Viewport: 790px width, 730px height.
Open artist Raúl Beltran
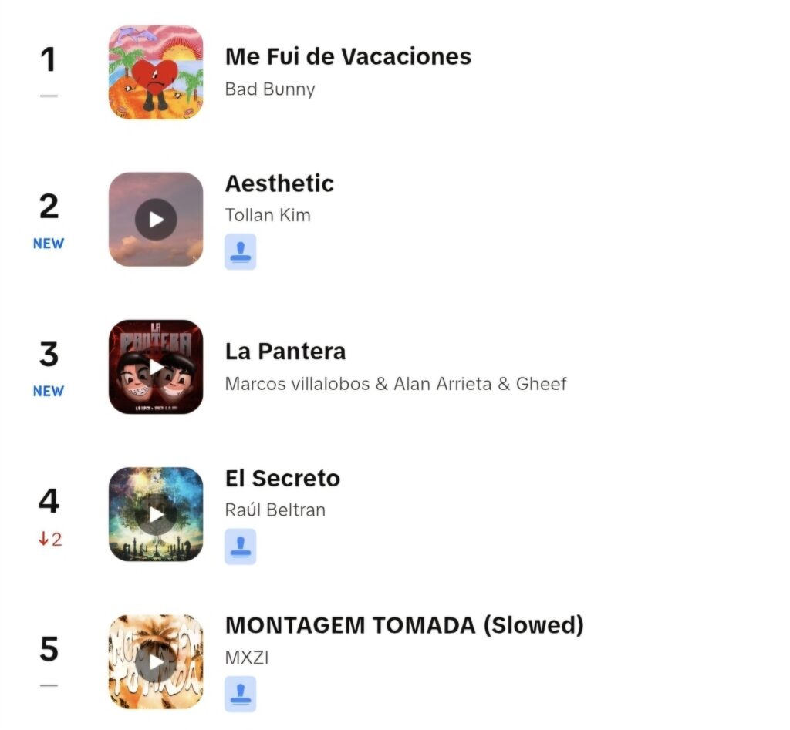click(275, 510)
